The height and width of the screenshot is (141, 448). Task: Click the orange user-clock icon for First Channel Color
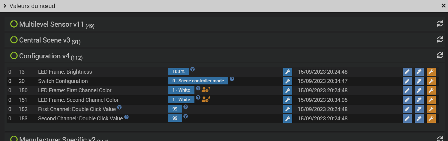coord(205,90)
